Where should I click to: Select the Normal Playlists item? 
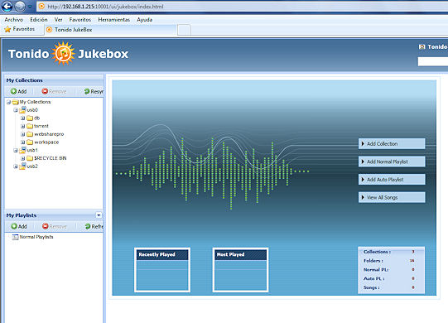point(32,237)
